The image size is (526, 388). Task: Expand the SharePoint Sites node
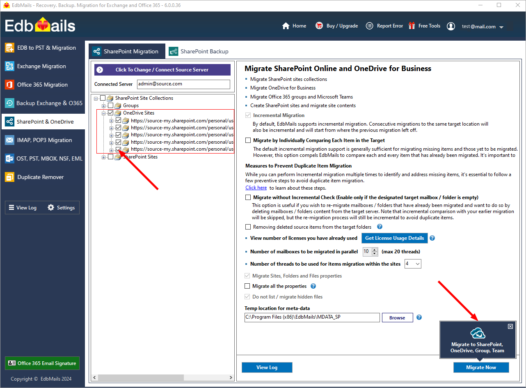click(104, 157)
